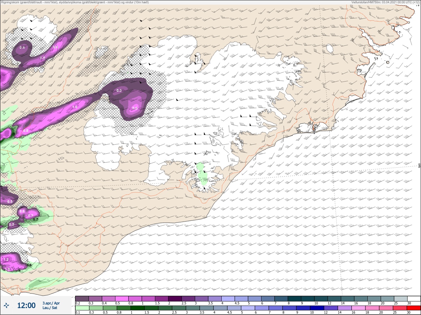
Task: Select upper legend swatch labeled 2
Action: tap(175, 298)
